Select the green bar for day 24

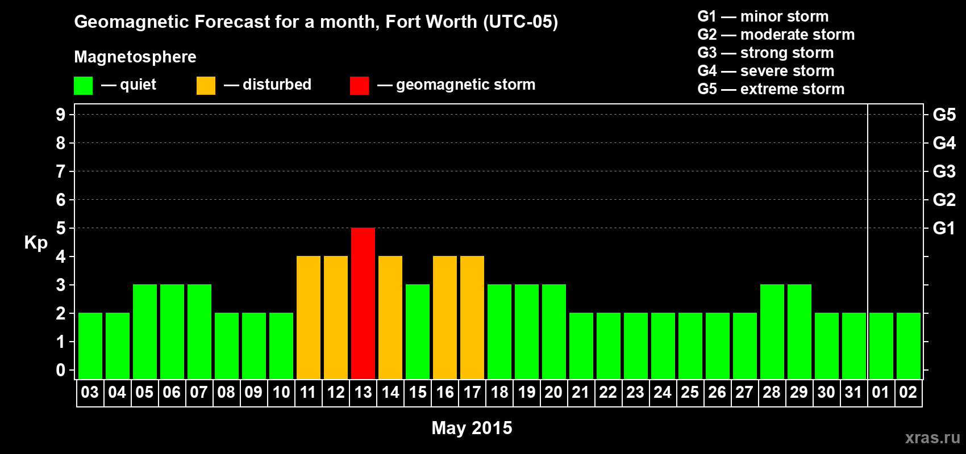pyautogui.click(x=663, y=346)
